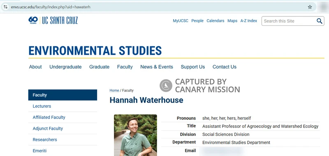This screenshot has width=329, height=156.
Task: Click Environmental Studies Department text
Action: click(236, 142)
